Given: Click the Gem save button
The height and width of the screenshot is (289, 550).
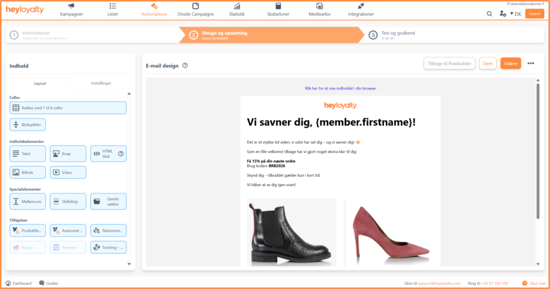Looking at the screenshot, I should click(488, 63).
